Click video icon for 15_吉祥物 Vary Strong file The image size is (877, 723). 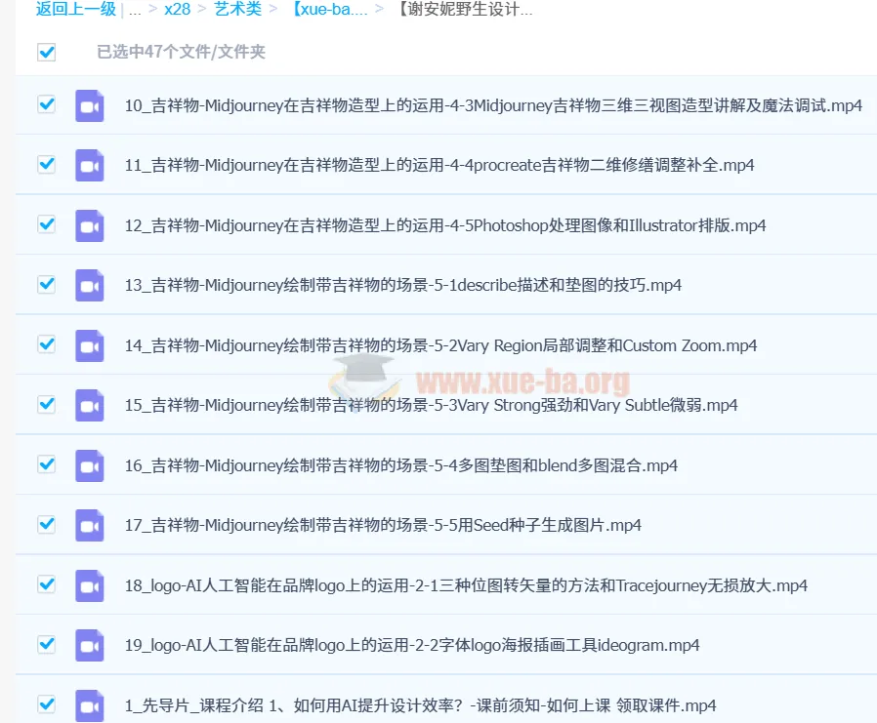90,405
